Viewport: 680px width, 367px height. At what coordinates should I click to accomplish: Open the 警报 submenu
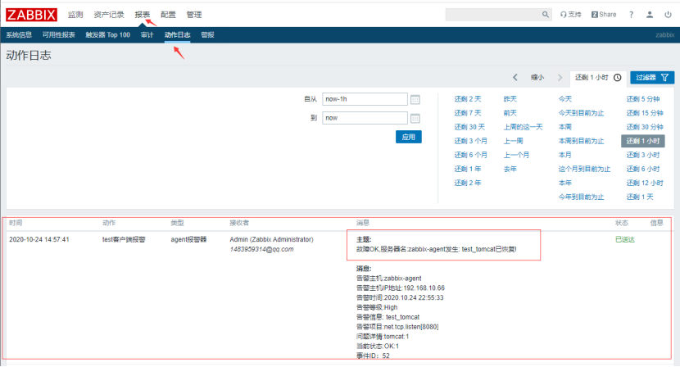(x=207, y=34)
